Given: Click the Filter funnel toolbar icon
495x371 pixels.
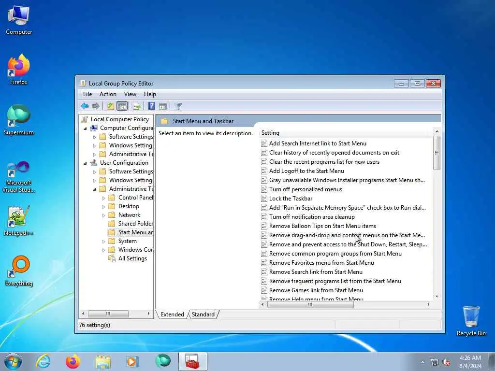Looking at the screenshot, I should [178, 106].
